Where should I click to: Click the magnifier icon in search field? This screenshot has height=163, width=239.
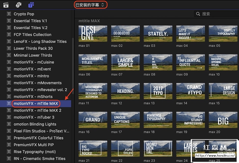tap(198, 14)
